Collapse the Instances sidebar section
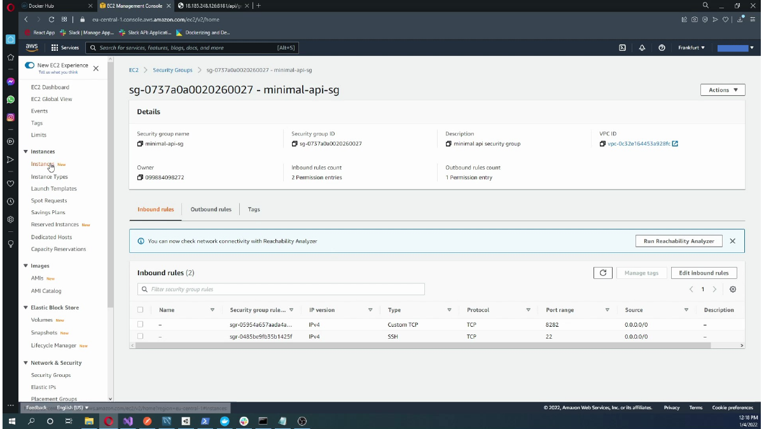The image size is (764, 429). tap(25, 151)
